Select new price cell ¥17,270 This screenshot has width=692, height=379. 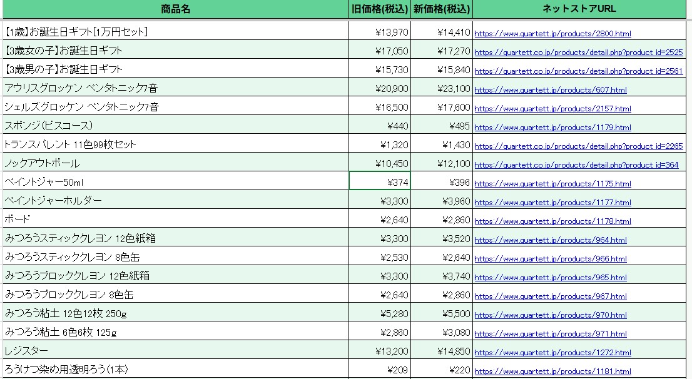[x=441, y=50]
